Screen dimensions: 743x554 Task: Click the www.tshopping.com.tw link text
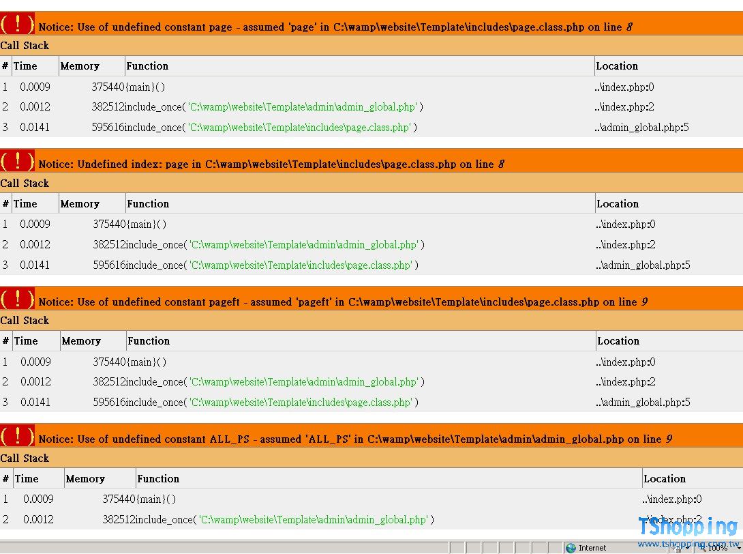pos(687,544)
